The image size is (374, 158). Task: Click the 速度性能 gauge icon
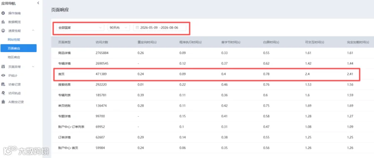tap(3, 31)
